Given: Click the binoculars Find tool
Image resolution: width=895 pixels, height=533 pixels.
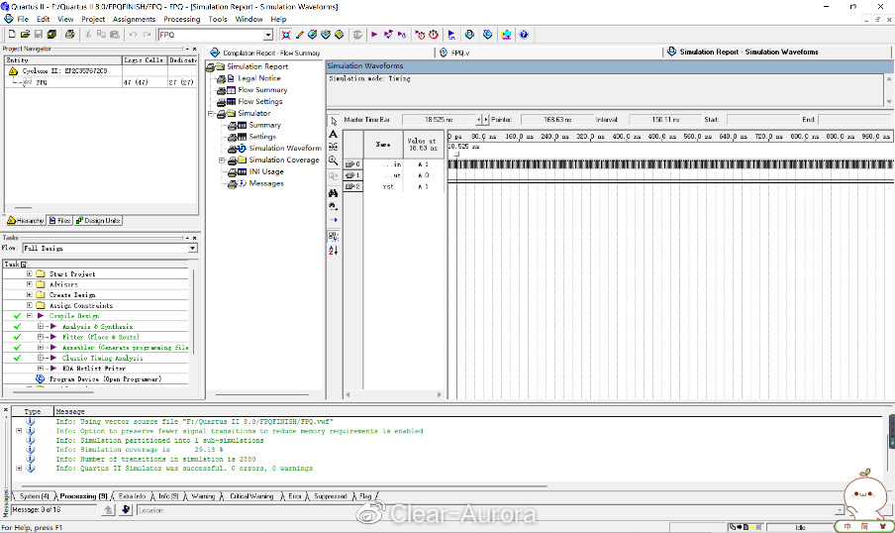Looking at the screenshot, I should pyautogui.click(x=334, y=193).
